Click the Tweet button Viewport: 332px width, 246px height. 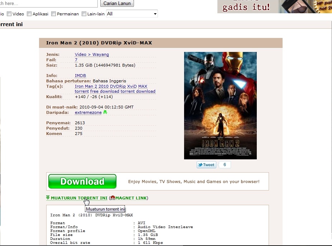pyautogui.click(x=206, y=165)
